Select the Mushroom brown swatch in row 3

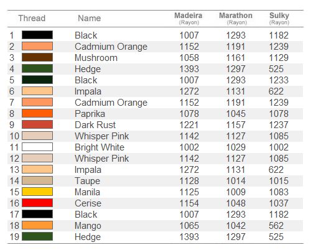tap(37, 57)
